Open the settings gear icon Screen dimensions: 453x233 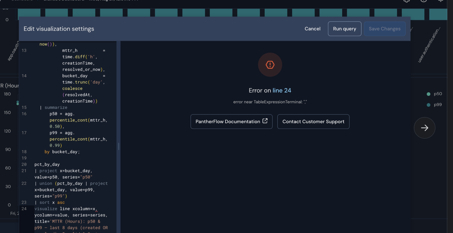406,1
